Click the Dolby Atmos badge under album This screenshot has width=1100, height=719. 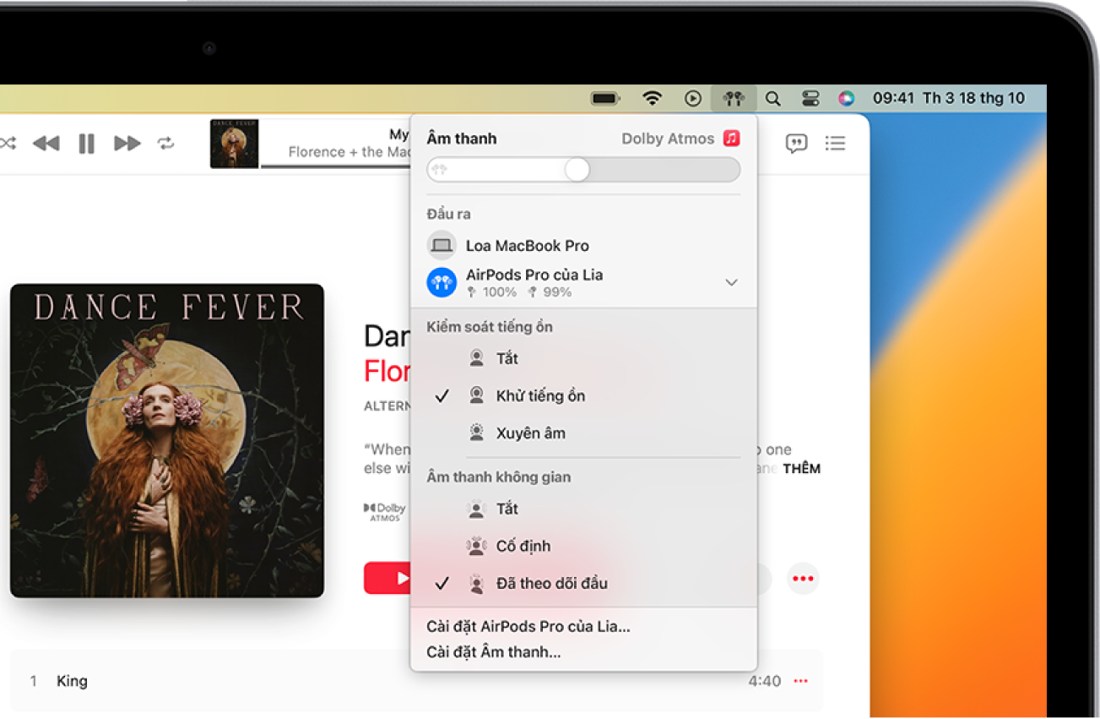(x=385, y=512)
